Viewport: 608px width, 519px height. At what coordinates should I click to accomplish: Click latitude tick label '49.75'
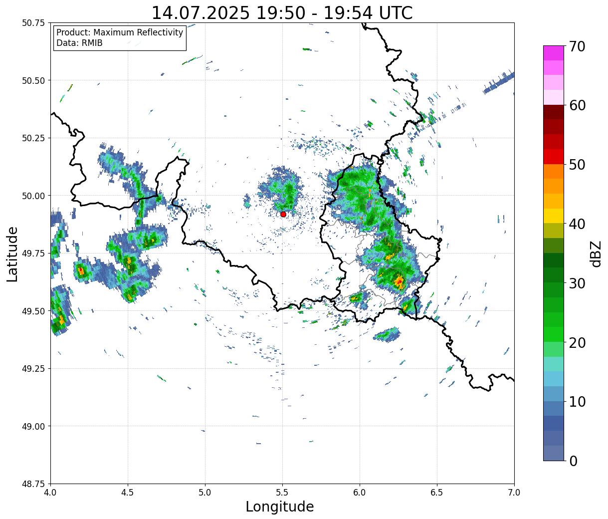tap(35, 254)
